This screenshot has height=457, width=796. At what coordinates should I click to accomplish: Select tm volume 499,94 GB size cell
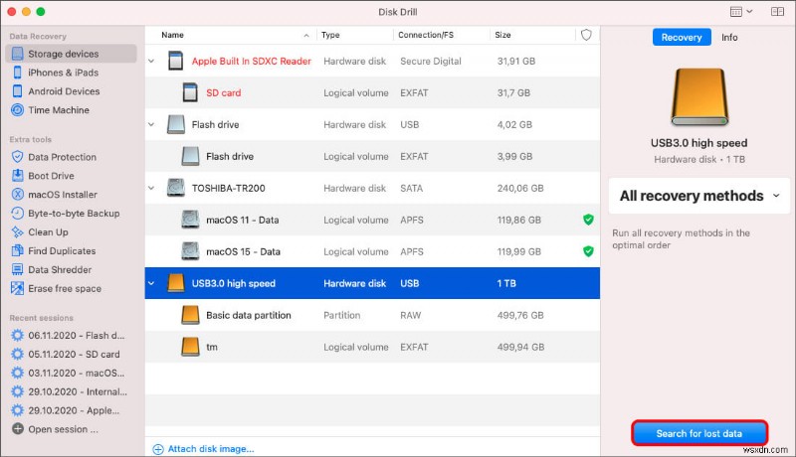click(x=520, y=347)
